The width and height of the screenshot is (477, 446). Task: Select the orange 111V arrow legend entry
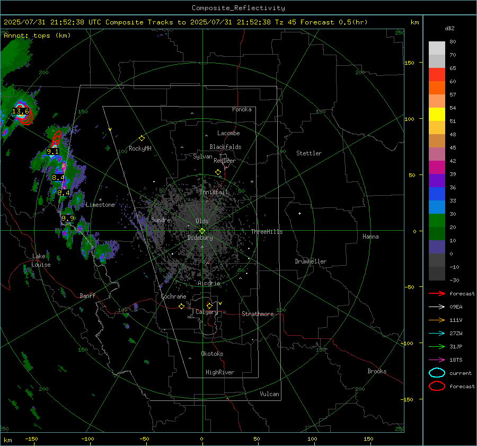click(x=437, y=320)
